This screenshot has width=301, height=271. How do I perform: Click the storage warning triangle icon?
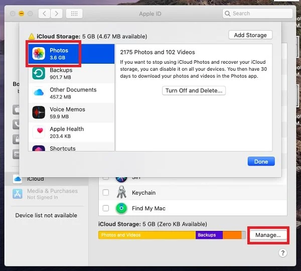pyautogui.click(x=32, y=36)
